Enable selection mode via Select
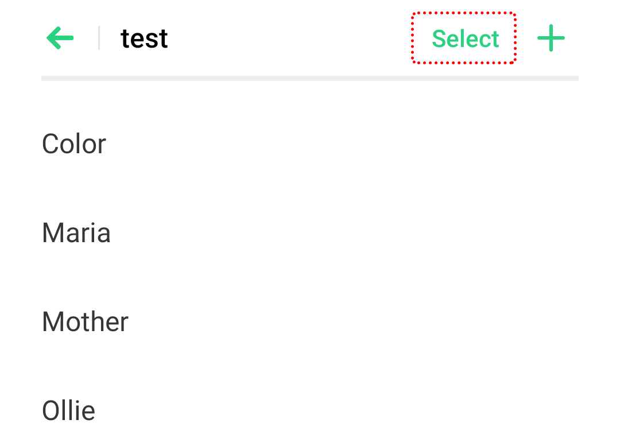The width and height of the screenshot is (620, 443). (465, 38)
